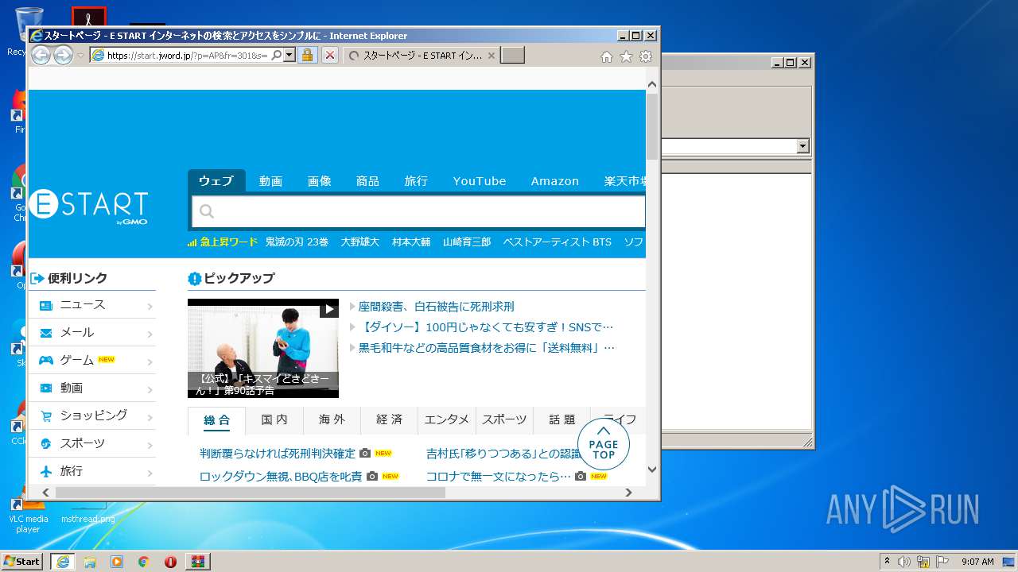
Task: Open trending word 鬼滅の刃 23巻
Action: 297,242
